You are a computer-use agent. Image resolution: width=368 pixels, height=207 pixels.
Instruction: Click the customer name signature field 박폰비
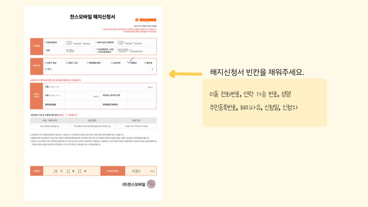141,171
